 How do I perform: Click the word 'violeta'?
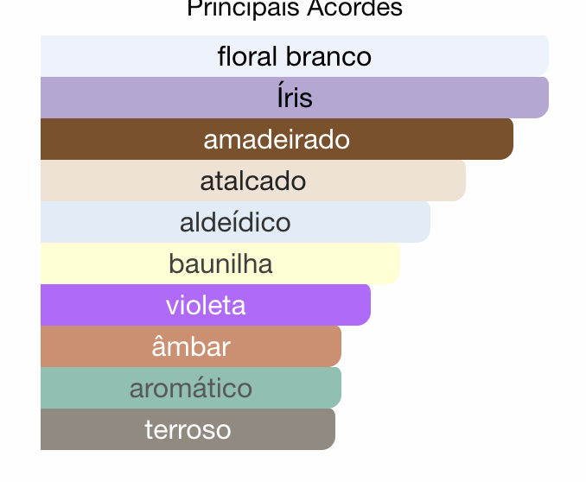pos(206,305)
